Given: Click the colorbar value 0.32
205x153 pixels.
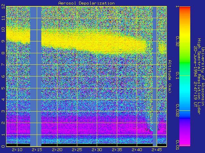Looking at the screenshot, I should [x=177, y=41].
